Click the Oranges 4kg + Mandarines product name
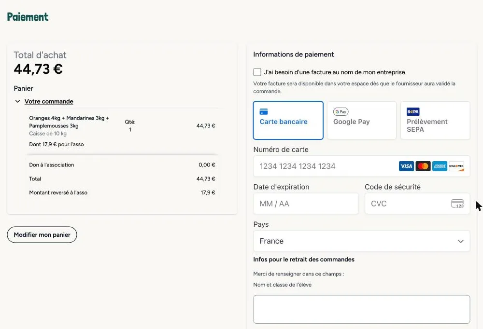The height and width of the screenshot is (329, 483). coord(69,122)
